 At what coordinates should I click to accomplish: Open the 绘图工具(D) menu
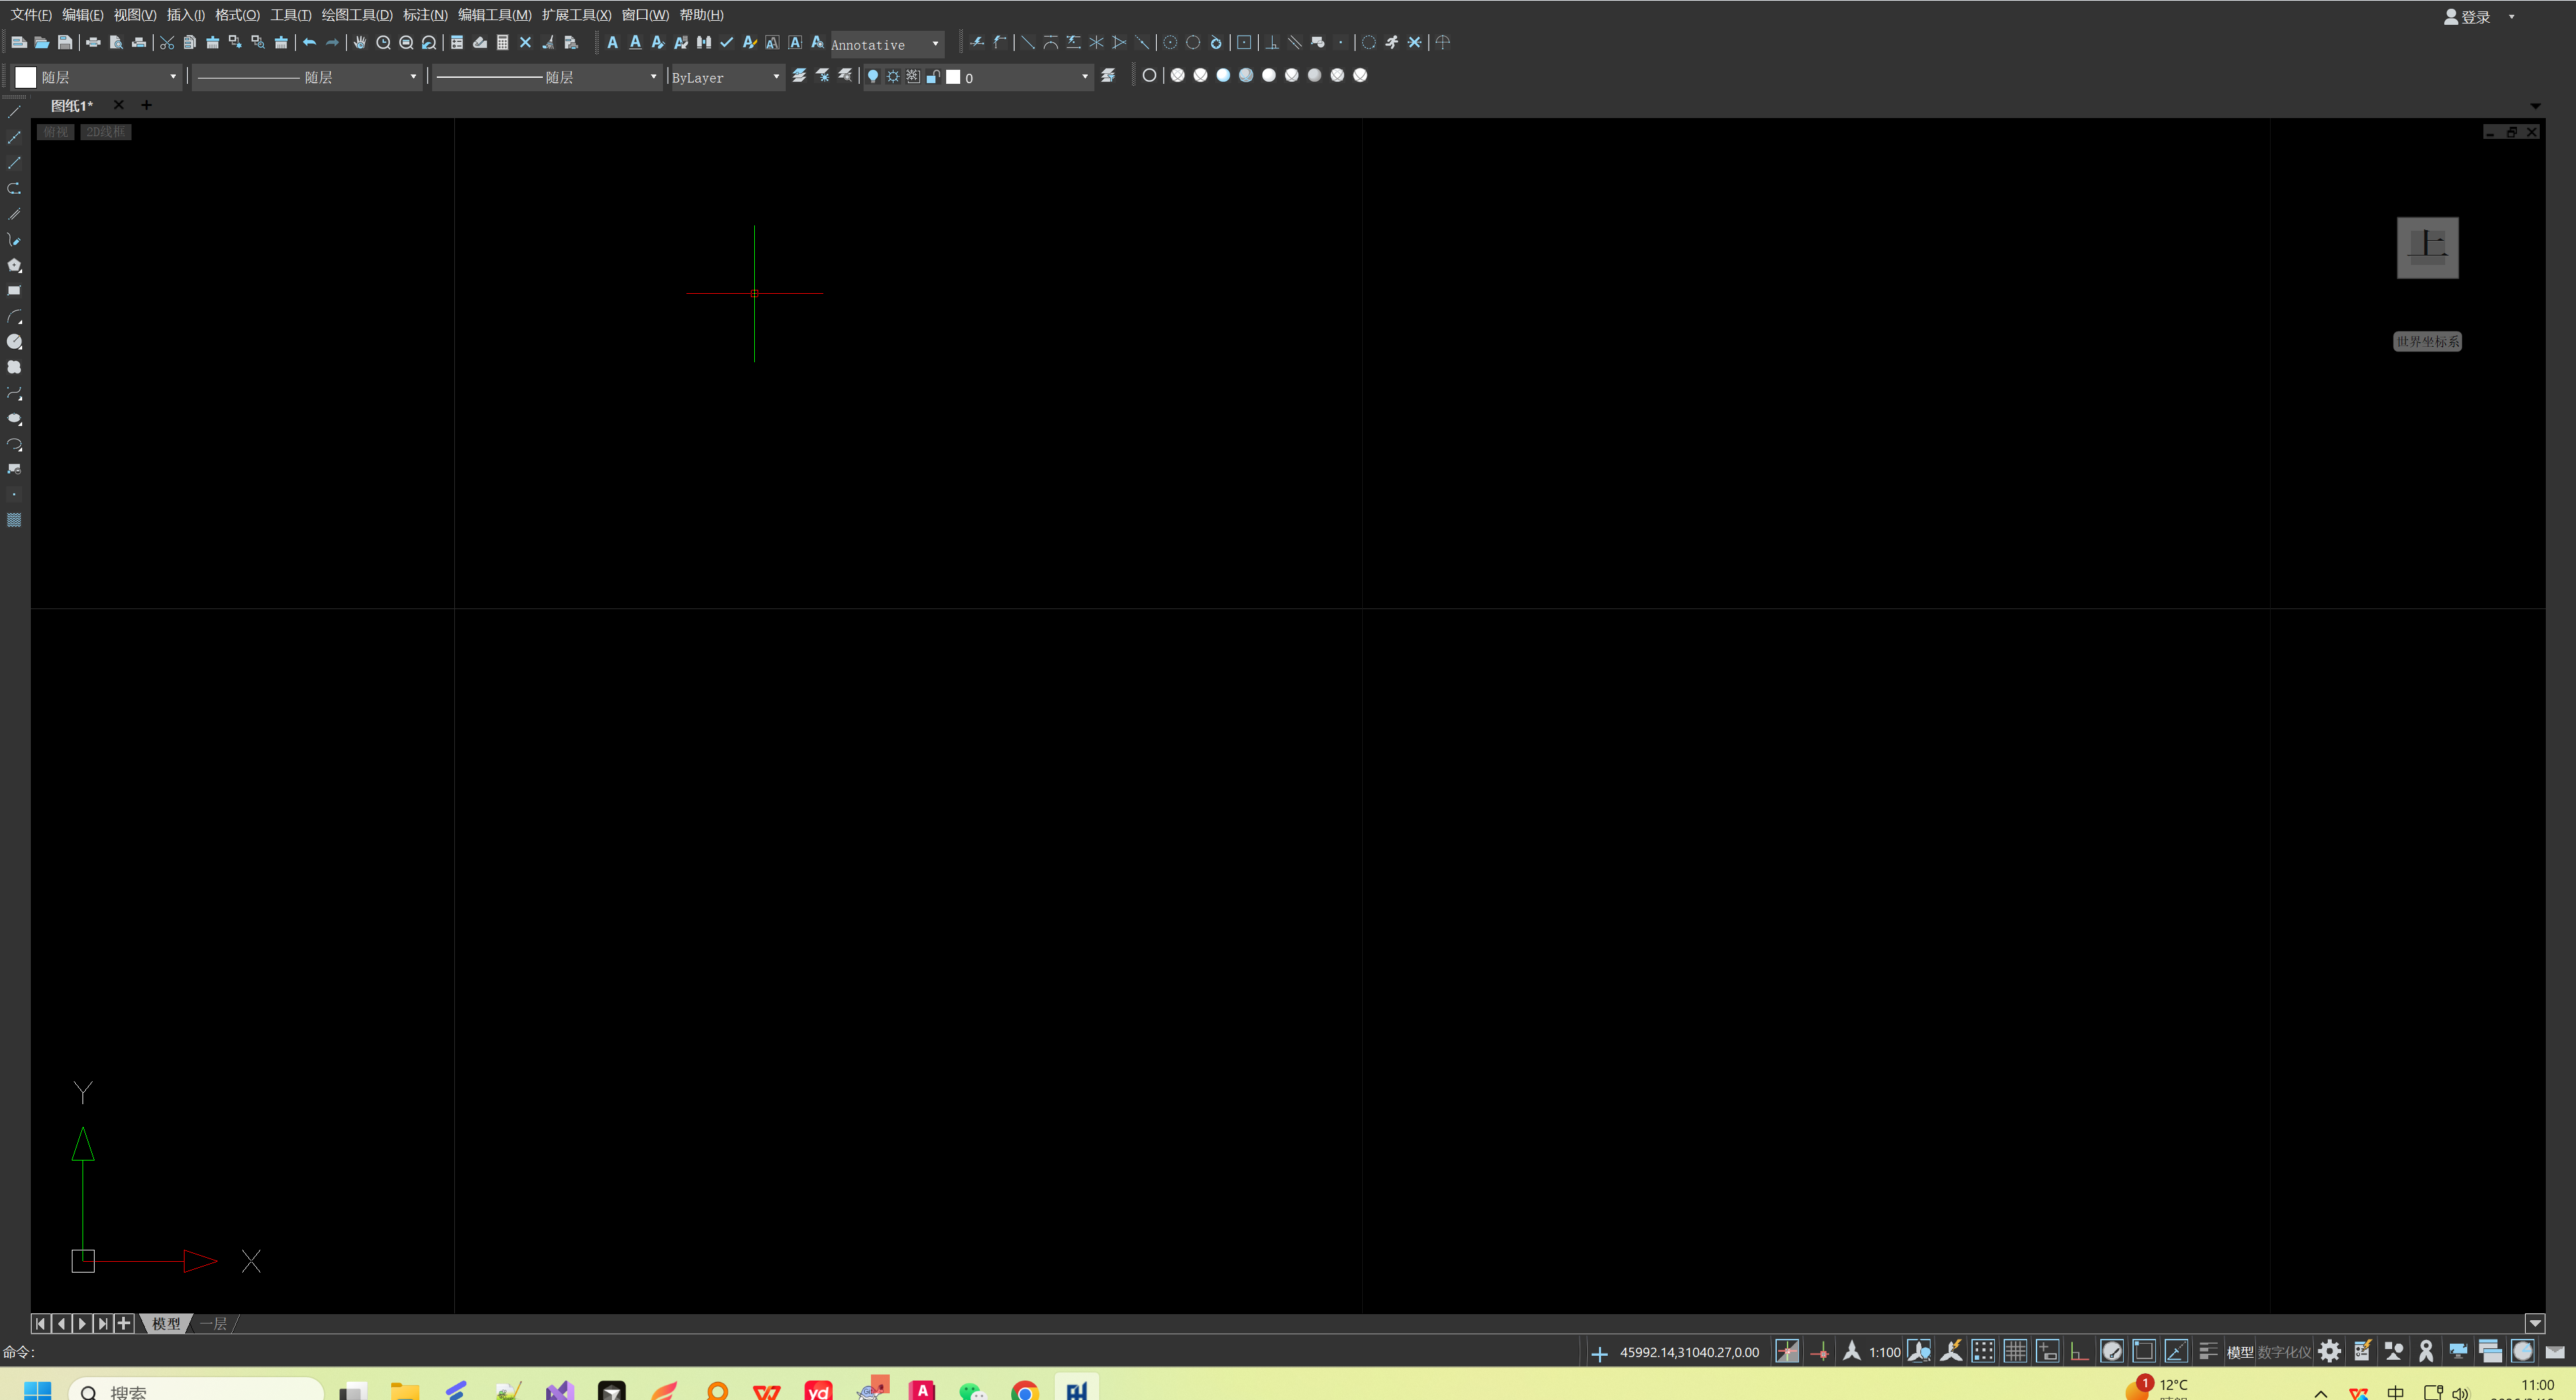[356, 15]
